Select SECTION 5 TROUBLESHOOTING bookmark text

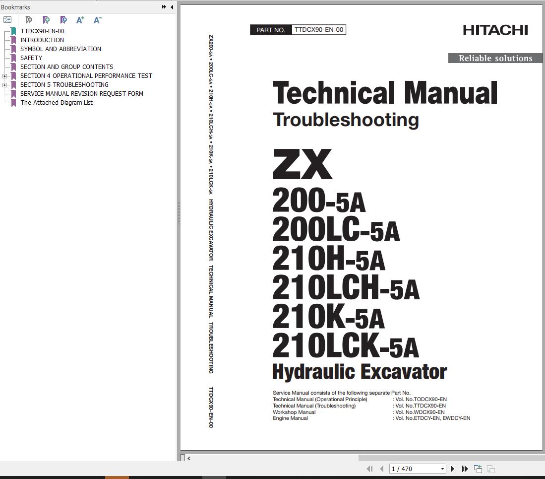pos(64,84)
